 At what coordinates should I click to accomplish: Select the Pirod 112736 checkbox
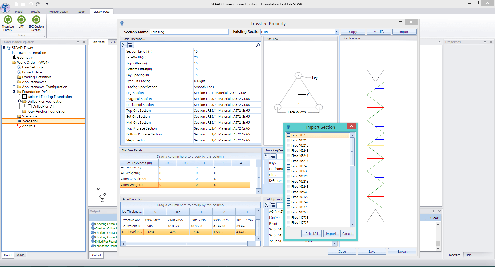point(289,217)
